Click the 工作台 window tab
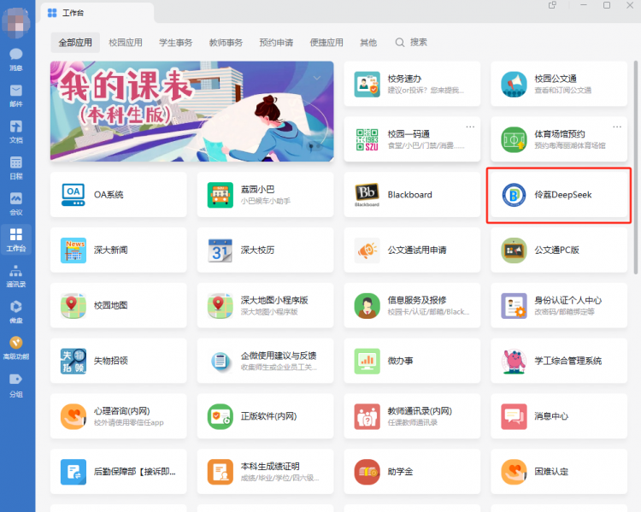 97,13
